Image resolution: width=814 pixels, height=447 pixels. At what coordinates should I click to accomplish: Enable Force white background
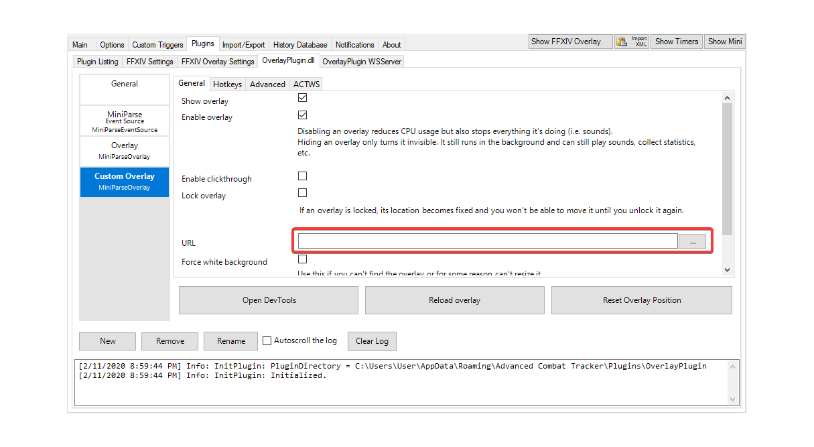(x=302, y=259)
